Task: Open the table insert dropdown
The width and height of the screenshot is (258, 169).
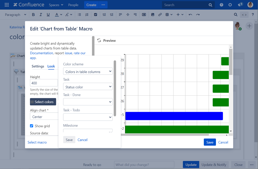Action: tap(169, 15)
